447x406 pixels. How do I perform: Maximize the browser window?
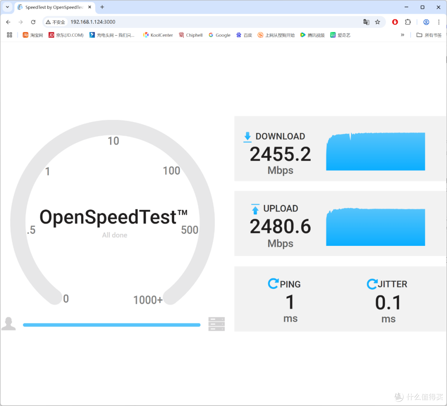click(423, 7)
